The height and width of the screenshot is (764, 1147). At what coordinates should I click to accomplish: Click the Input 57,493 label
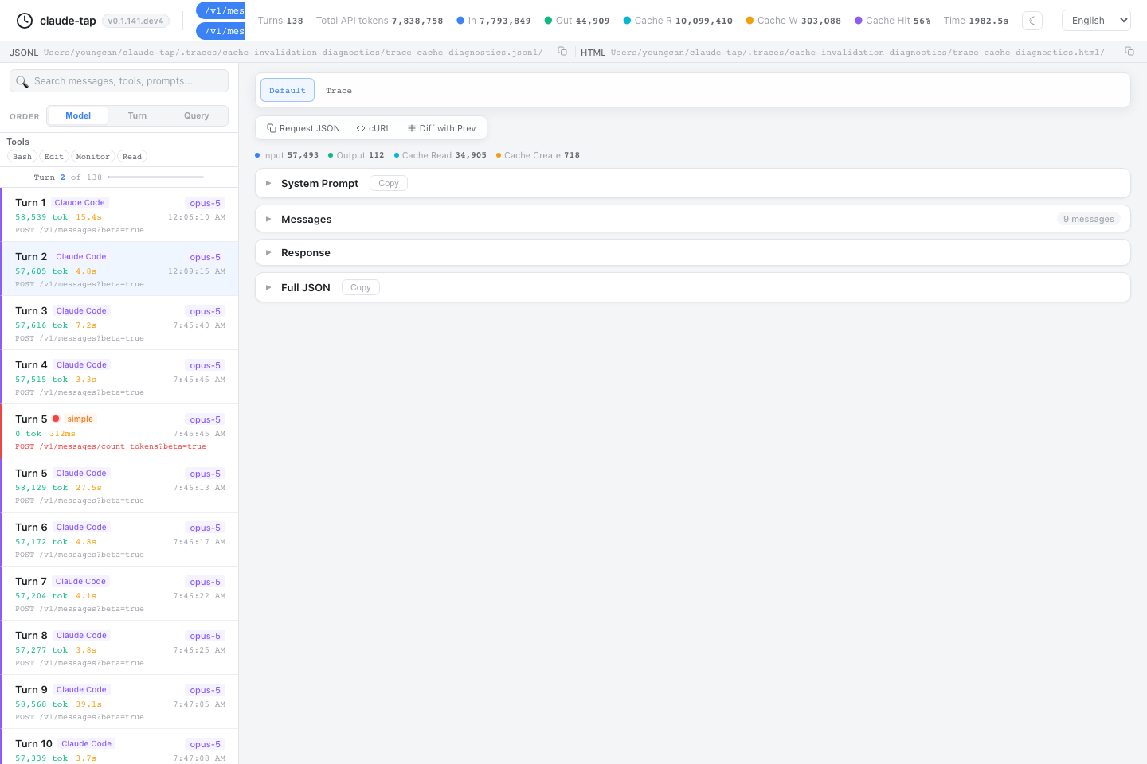(x=287, y=155)
